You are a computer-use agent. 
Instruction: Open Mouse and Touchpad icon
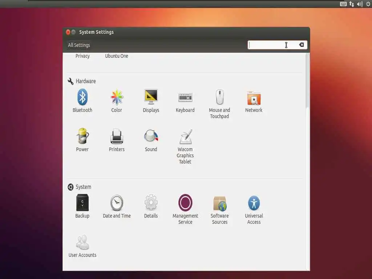coord(219,97)
